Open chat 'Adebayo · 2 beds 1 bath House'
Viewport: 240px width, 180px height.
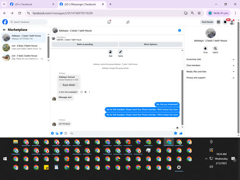(24, 37)
